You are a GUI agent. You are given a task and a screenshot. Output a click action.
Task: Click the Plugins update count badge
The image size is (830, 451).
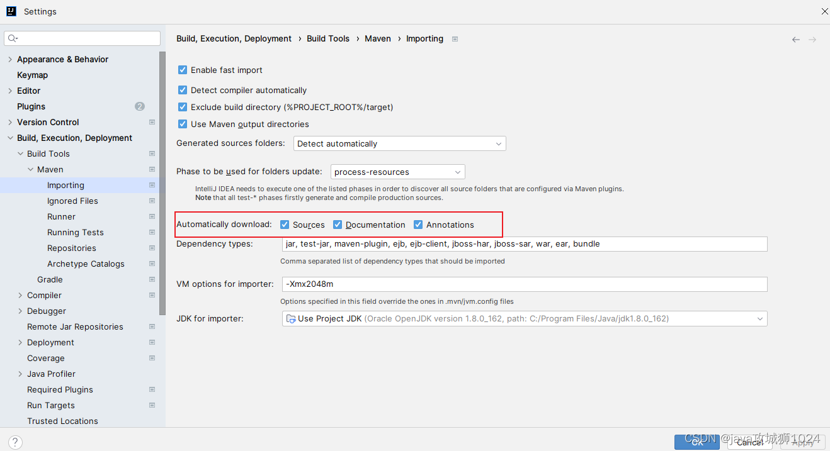coord(140,106)
